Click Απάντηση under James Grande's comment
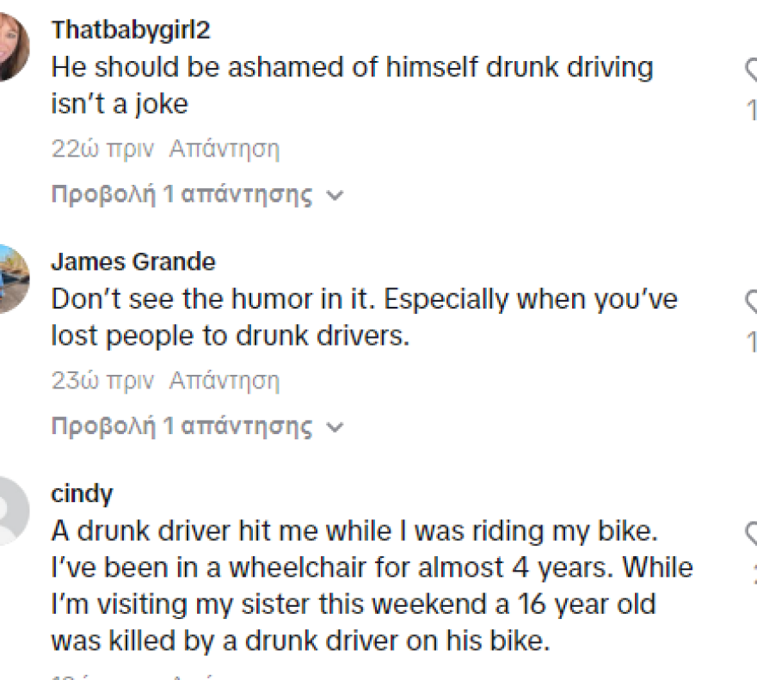 [x=225, y=380]
